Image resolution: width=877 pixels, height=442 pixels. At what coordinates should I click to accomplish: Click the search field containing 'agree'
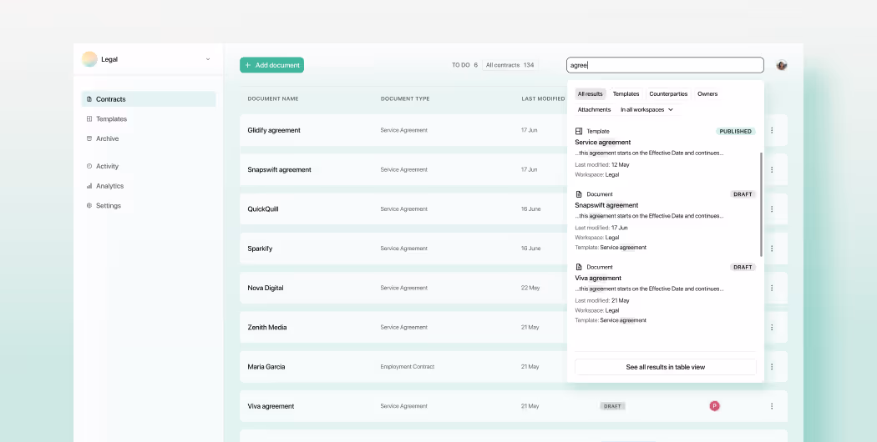(665, 65)
